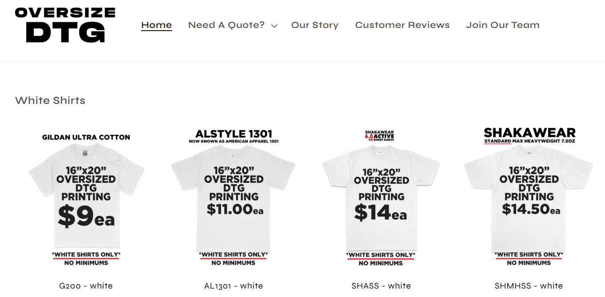Open the G200 - white product title
The width and height of the screenshot is (605, 297).
86,286
